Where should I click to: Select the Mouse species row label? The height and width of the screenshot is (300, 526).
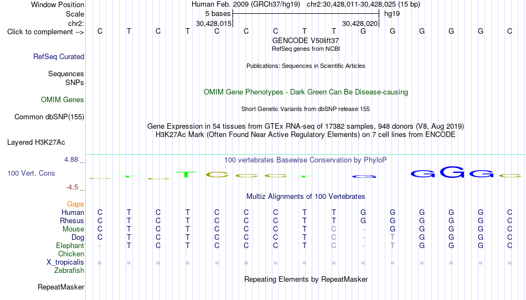[74, 229]
